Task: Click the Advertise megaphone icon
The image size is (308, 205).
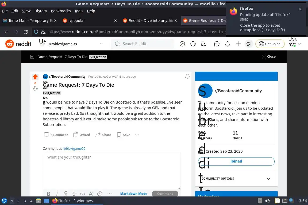Action: (x=249, y=44)
